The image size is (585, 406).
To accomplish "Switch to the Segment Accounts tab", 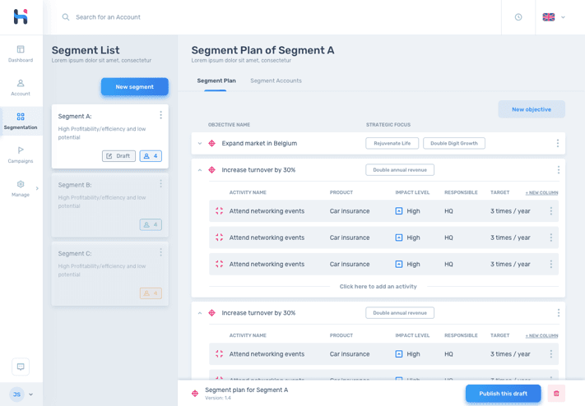I will (276, 81).
